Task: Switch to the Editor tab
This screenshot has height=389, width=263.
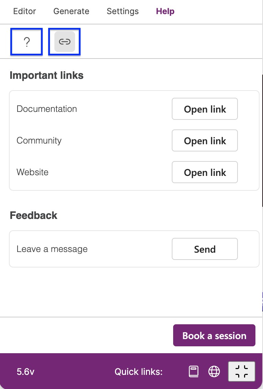Action: 24,11
